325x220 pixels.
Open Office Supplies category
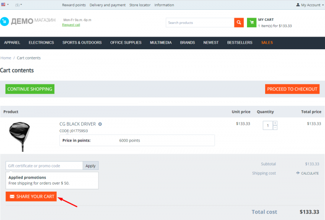click(126, 43)
